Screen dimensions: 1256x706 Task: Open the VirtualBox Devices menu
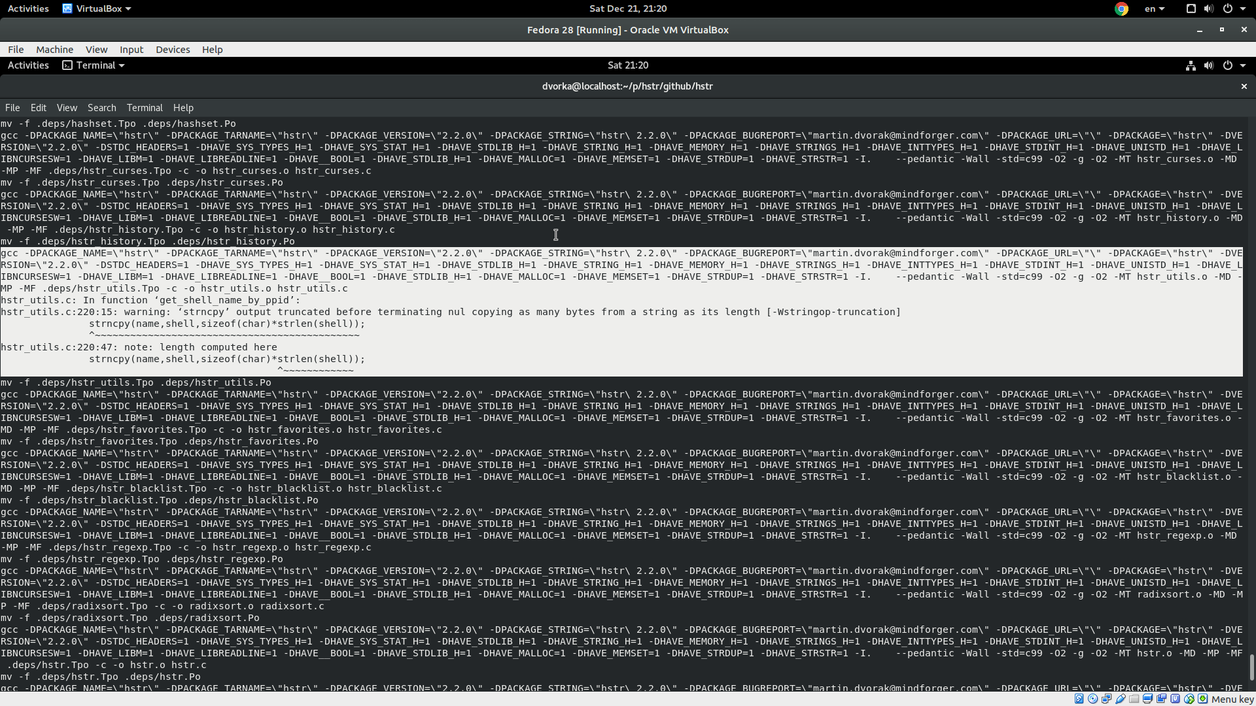click(x=173, y=50)
